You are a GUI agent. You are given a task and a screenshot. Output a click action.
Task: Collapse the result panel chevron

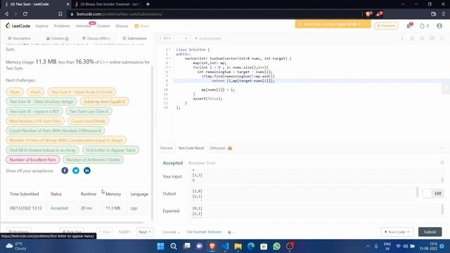pos(442,148)
